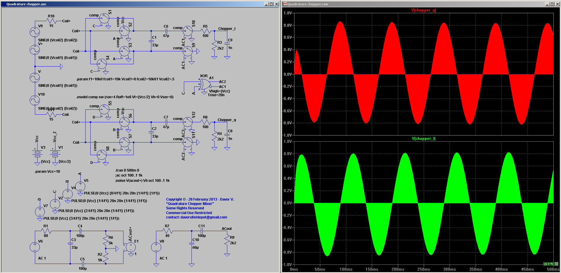The width and height of the screenshot is (561, 273).
Task: Select the E1 dependent source symbol
Action: point(130,247)
